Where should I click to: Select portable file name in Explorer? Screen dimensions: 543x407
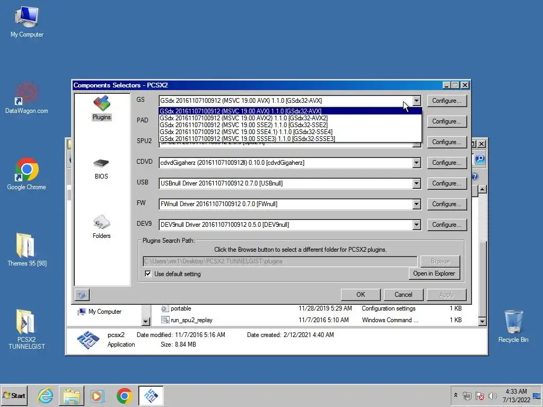pyautogui.click(x=181, y=308)
